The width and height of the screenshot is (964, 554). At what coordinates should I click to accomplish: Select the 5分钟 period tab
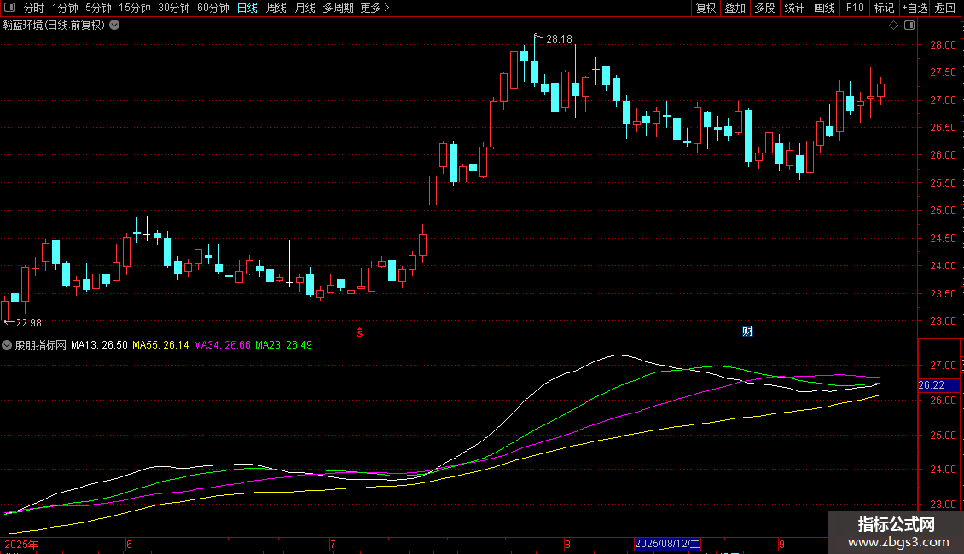(x=98, y=8)
